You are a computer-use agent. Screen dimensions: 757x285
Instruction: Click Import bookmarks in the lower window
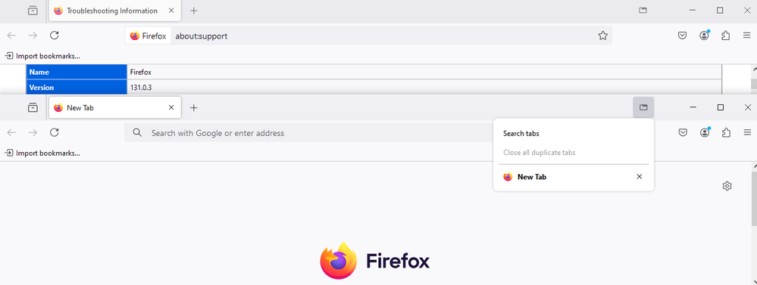pos(42,153)
